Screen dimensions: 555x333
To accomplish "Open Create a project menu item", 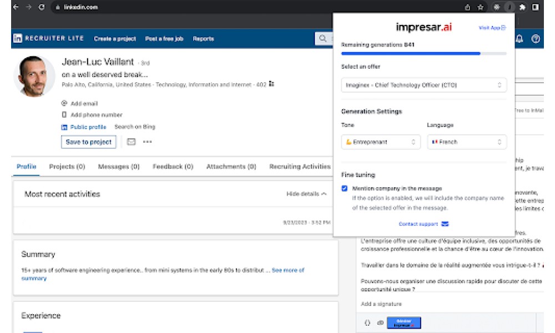I will 115,39.
